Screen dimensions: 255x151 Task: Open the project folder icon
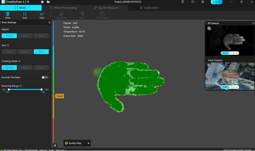tap(48, 2)
